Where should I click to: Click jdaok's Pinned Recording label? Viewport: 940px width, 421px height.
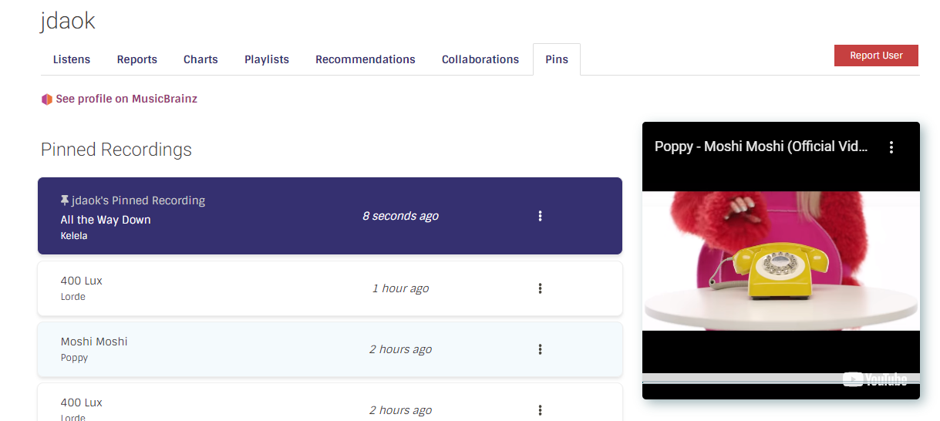[139, 200]
